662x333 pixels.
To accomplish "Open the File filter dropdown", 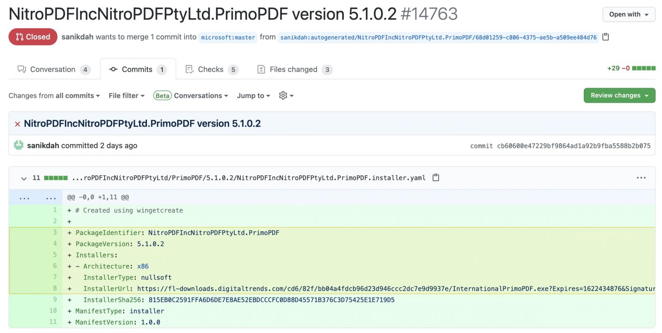I will pyautogui.click(x=127, y=96).
